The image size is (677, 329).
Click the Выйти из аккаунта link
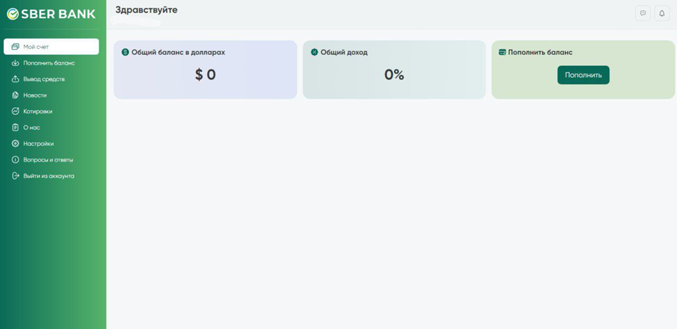coord(49,176)
